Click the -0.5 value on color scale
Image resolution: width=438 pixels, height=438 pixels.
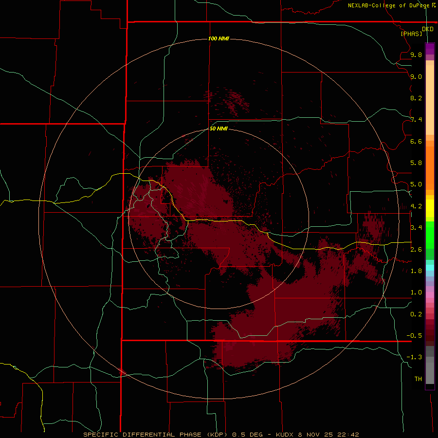click(x=414, y=336)
